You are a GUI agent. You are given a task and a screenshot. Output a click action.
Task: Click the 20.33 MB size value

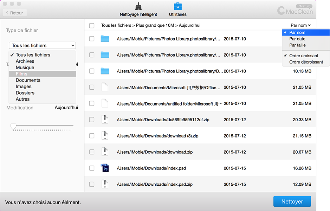click(x=302, y=120)
